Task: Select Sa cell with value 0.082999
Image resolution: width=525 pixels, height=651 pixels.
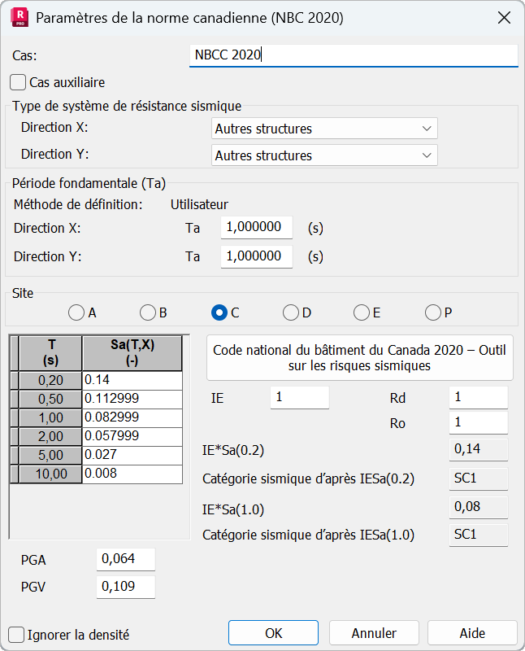Action: click(x=132, y=417)
